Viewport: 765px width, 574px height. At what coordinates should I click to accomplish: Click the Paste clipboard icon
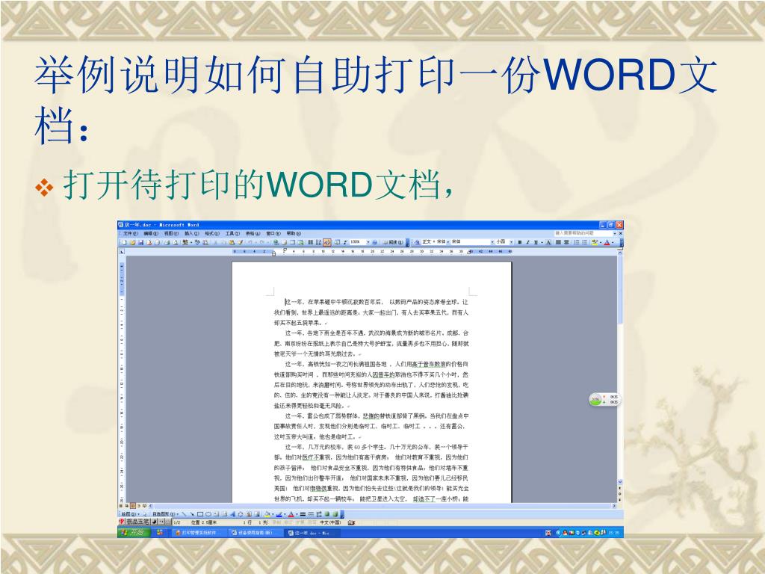(x=232, y=242)
